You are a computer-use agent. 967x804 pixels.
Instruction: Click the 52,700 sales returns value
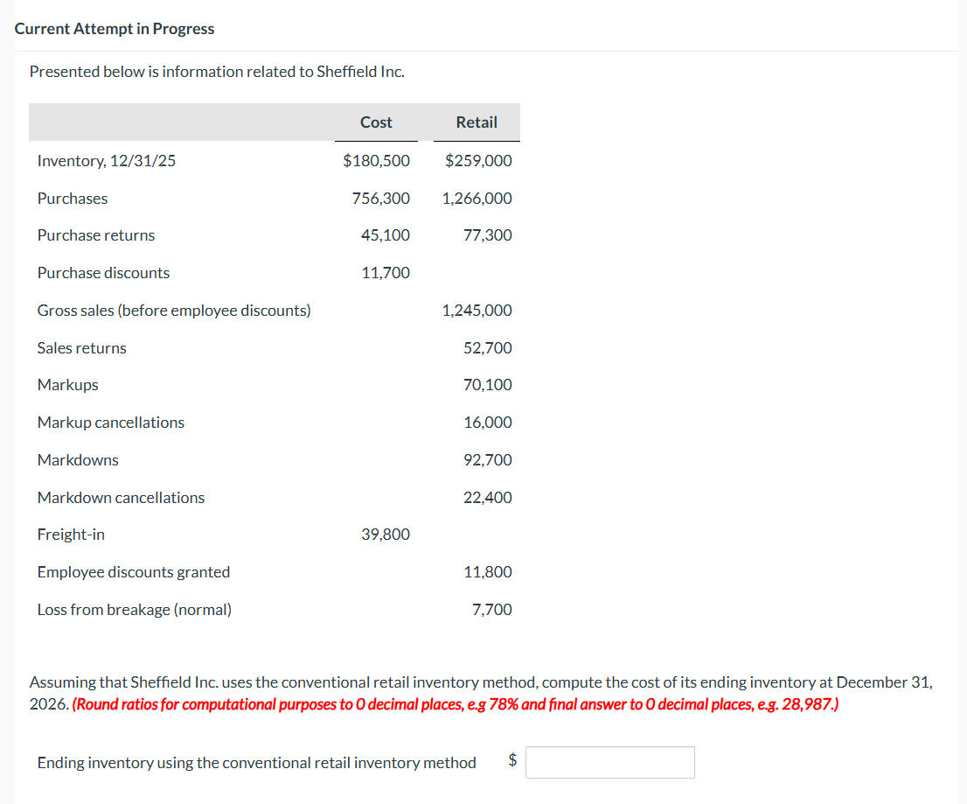[488, 348]
